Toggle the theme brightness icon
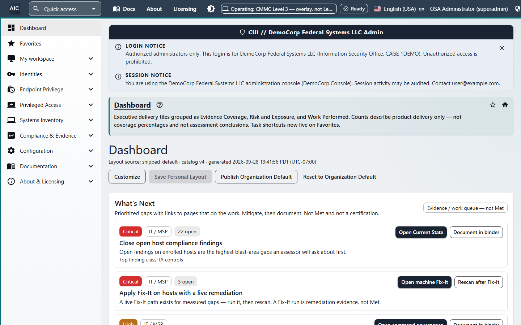This screenshot has width=521, height=325. tap(211, 9)
